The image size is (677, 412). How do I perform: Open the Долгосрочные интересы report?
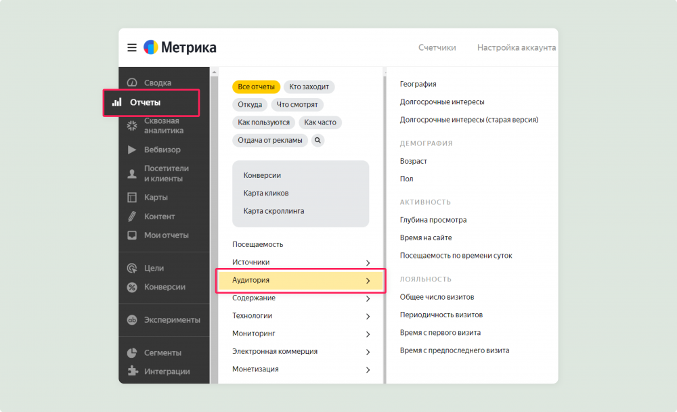442,101
